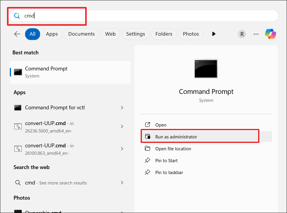Click the search magnifier icon in search box
Viewport: 287px width, 213px height.
[x=17, y=16]
